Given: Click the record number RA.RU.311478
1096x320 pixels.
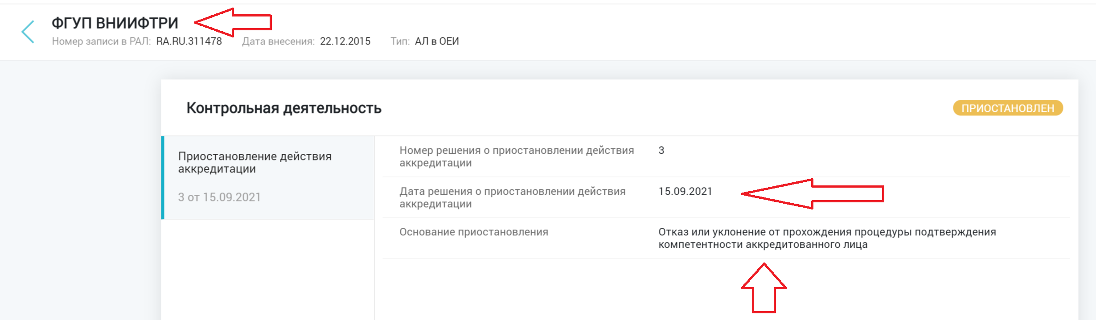Looking at the screenshot, I should pyautogui.click(x=189, y=41).
